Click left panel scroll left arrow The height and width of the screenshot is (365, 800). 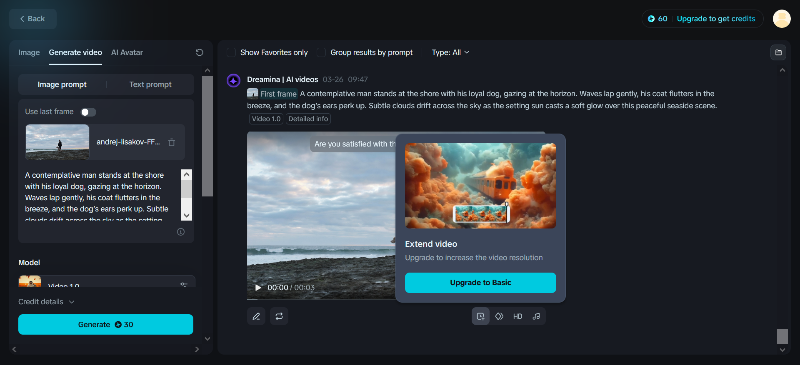point(14,349)
